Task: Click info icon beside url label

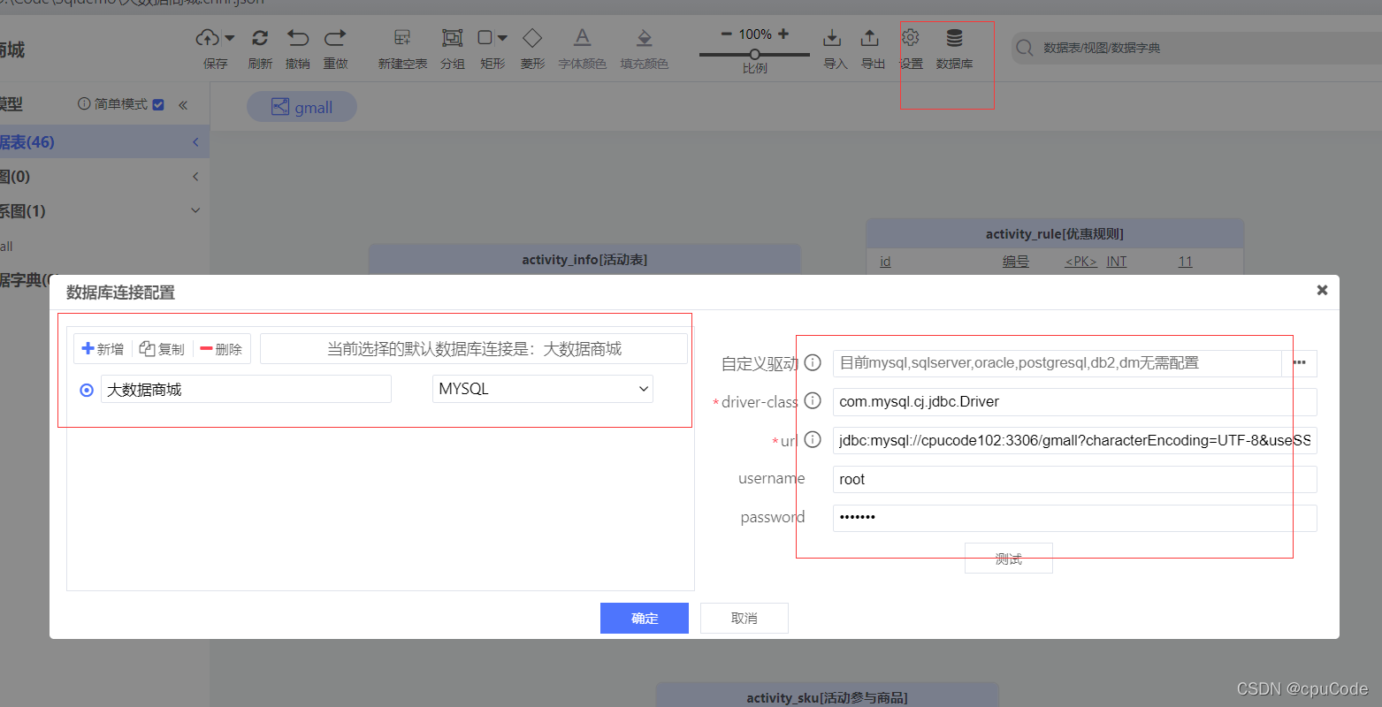Action: click(813, 439)
